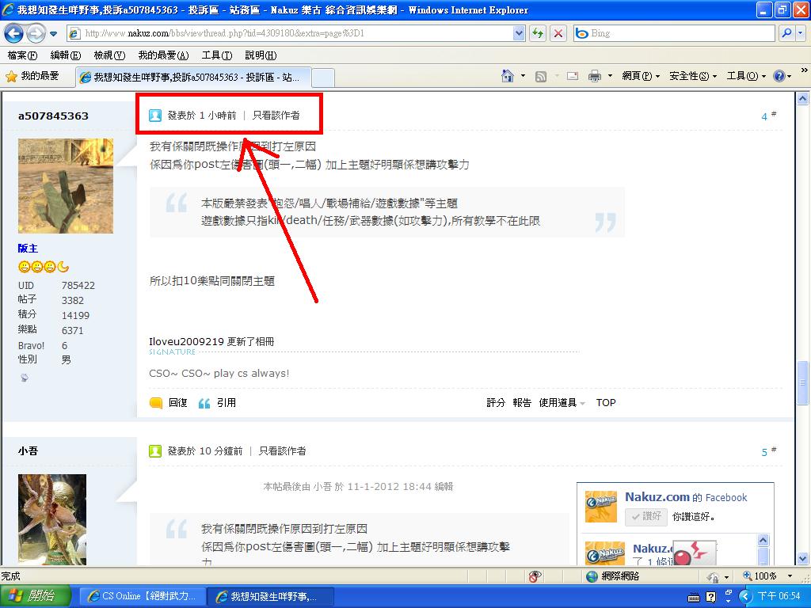Stop loading with the red X icon

coord(558,33)
